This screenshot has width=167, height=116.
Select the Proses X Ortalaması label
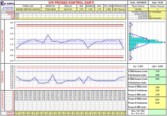pos(138,91)
